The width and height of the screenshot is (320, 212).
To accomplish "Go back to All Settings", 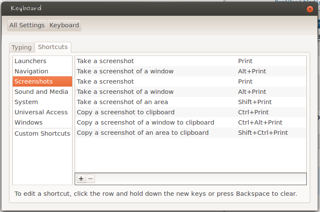I will coord(27,25).
